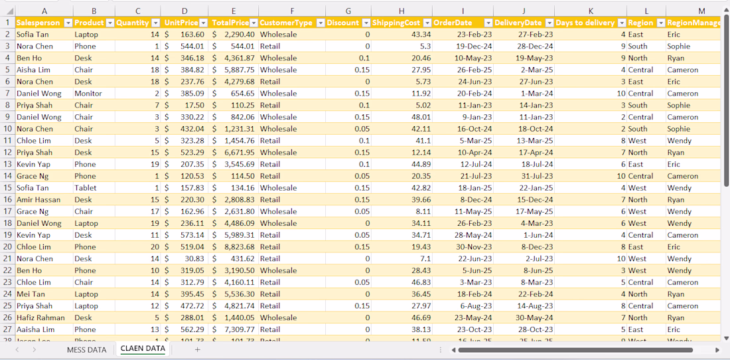Click the Days to delivery header cell
Viewport: 730px width, 360px height.
pos(591,23)
